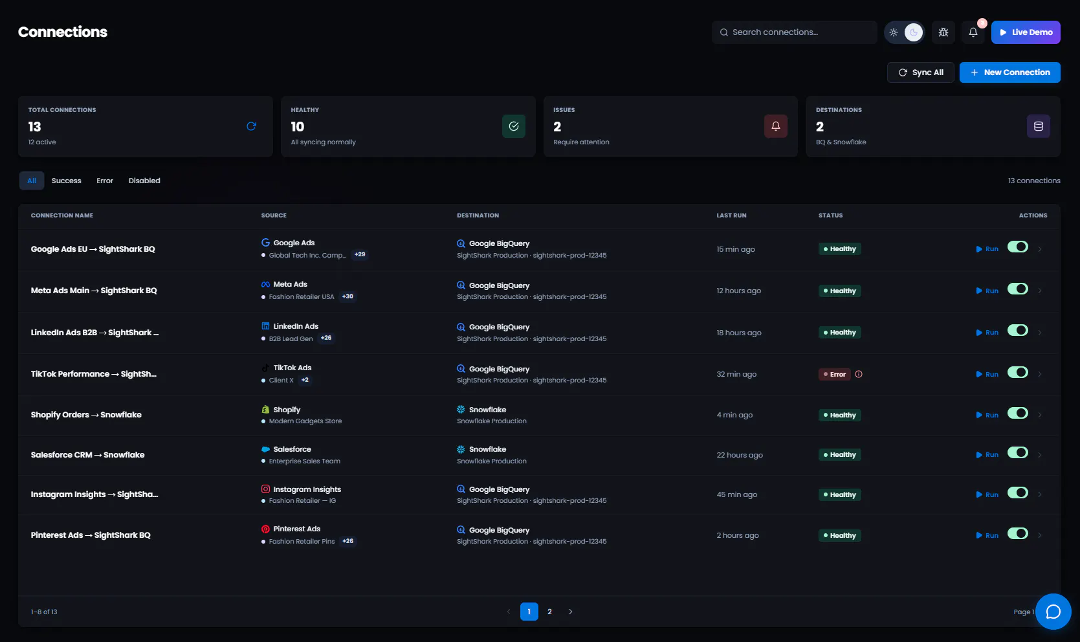Expand the Google Ads EU row chevron

tap(1040, 249)
